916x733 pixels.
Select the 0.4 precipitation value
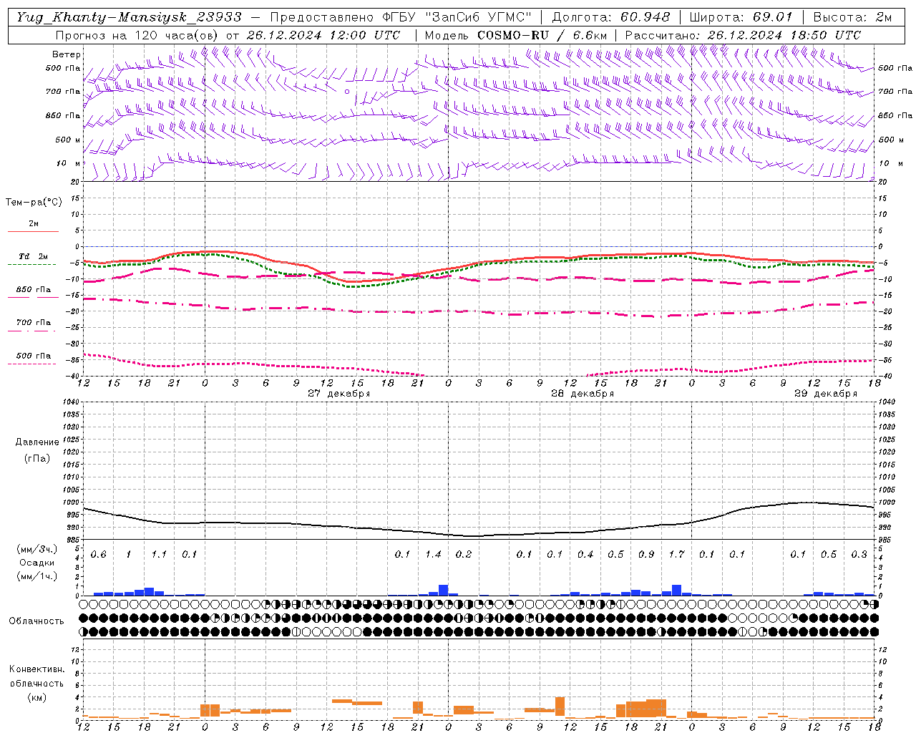585,555
